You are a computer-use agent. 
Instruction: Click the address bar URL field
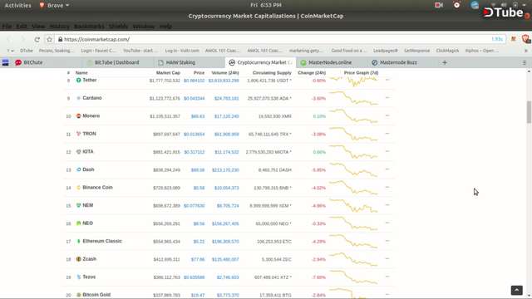pos(275,39)
